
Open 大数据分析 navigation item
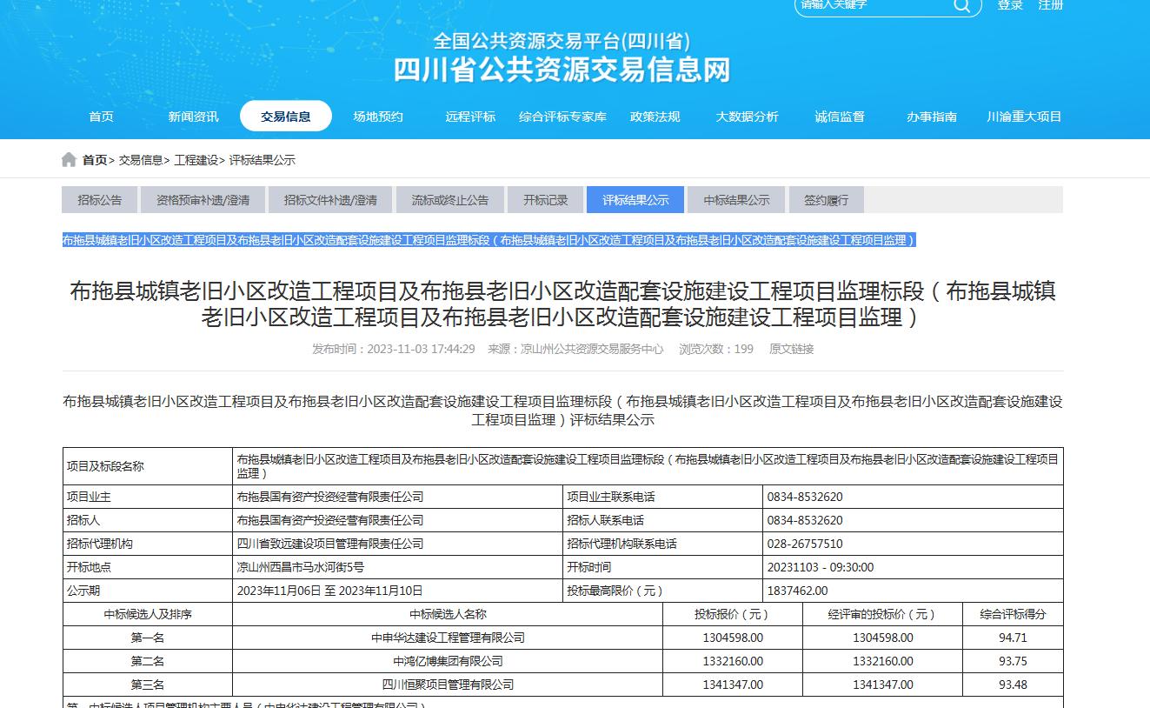(x=747, y=117)
